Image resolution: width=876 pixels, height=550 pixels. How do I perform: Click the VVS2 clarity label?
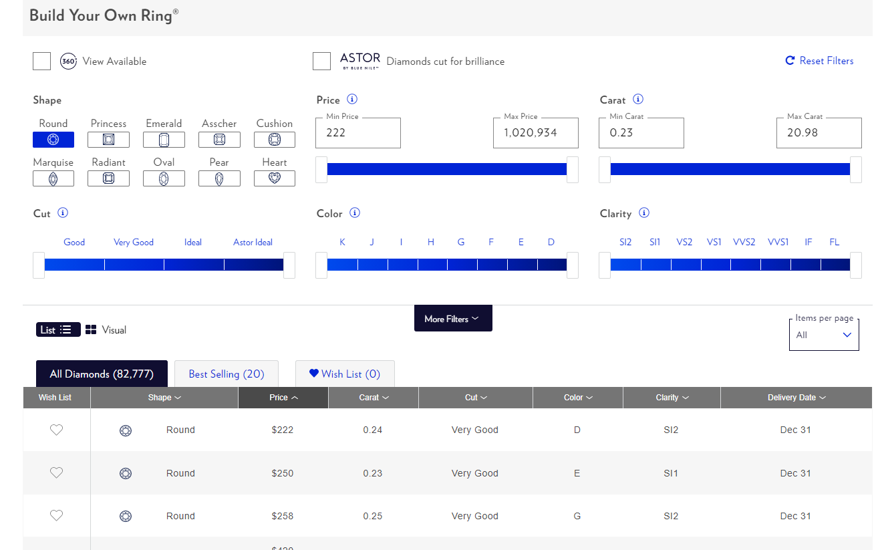[744, 242]
